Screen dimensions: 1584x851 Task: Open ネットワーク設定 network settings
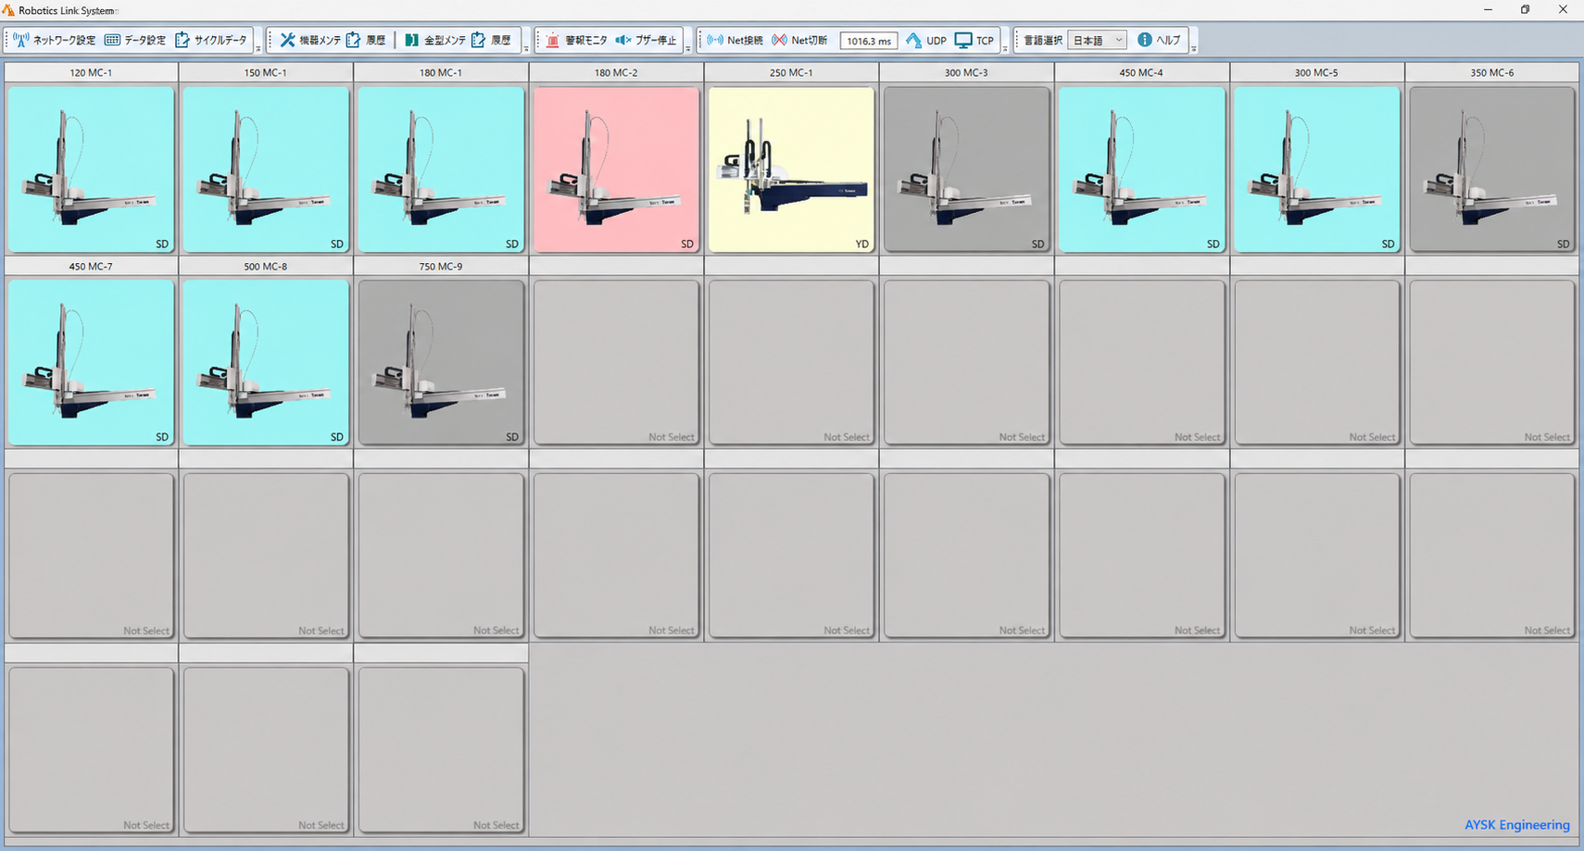coord(55,40)
